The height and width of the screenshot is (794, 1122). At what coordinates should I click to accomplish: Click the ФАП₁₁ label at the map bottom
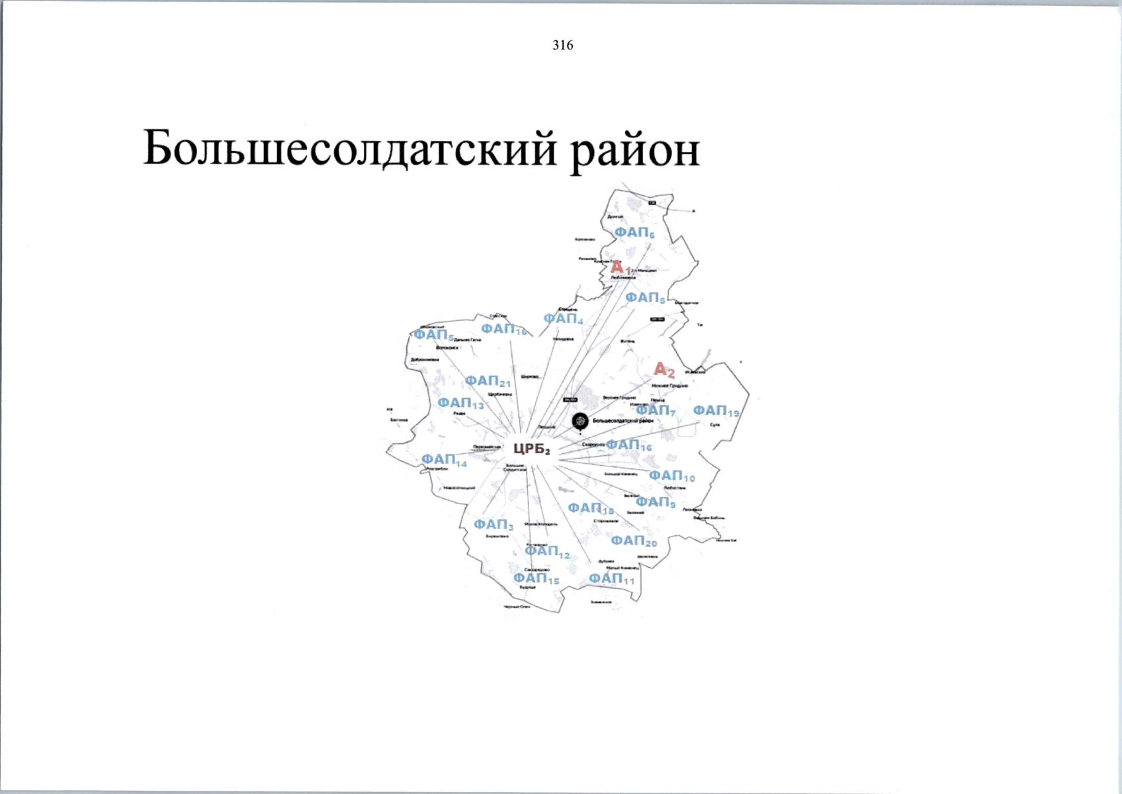(x=613, y=578)
